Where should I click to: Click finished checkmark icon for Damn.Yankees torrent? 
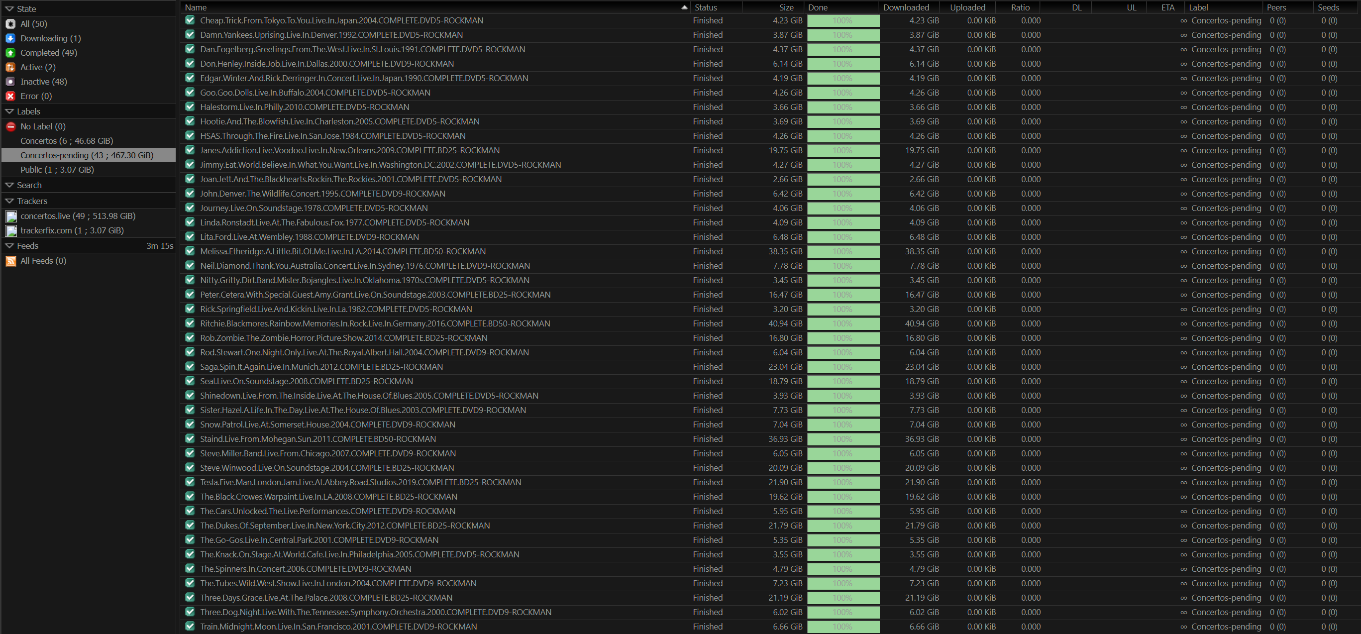coord(190,35)
